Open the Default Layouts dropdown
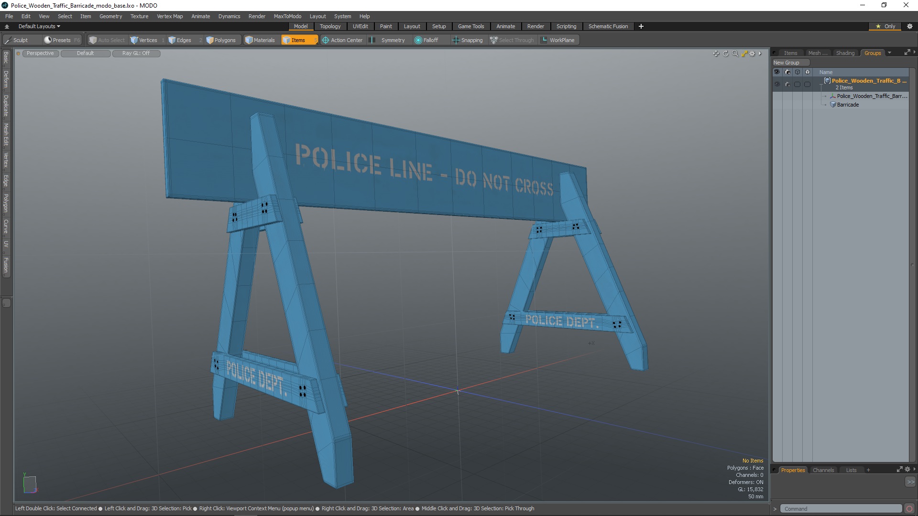Screen dimensions: 918x516 pyautogui.click(x=39, y=26)
